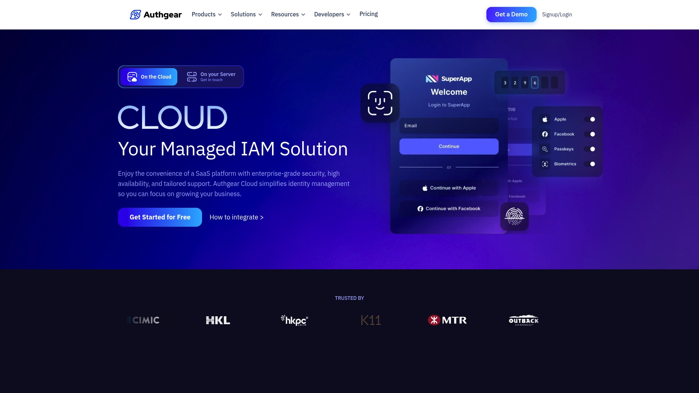This screenshot has width=699, height=393.
Task: Click the fingerprint icon tile
Action: click(x=514, y=217)
